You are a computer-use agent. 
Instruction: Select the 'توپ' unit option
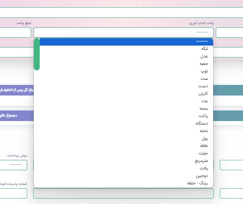tap(204, 71)
